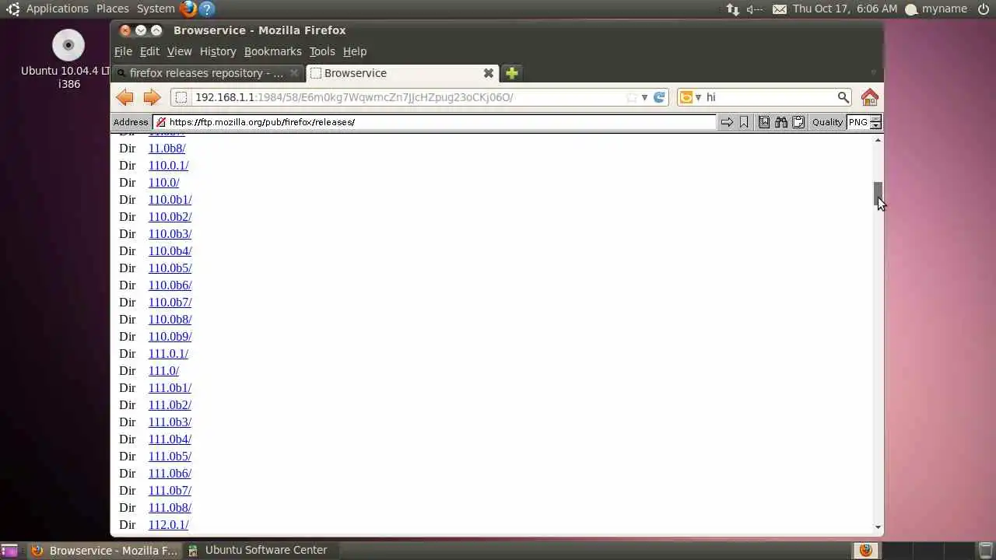Click the Browservice clipboard icon
Screen dimensions: 996x560
click(798, 122)
